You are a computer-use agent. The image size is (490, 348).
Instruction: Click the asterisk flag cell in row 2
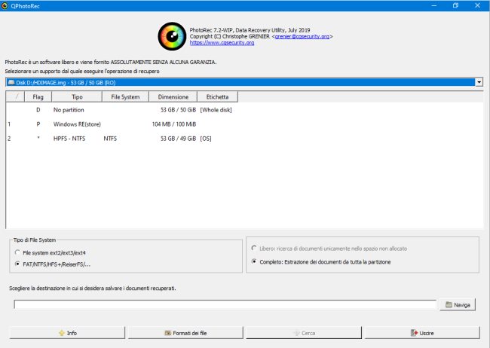pyautogui.click(x=38, y=138)
